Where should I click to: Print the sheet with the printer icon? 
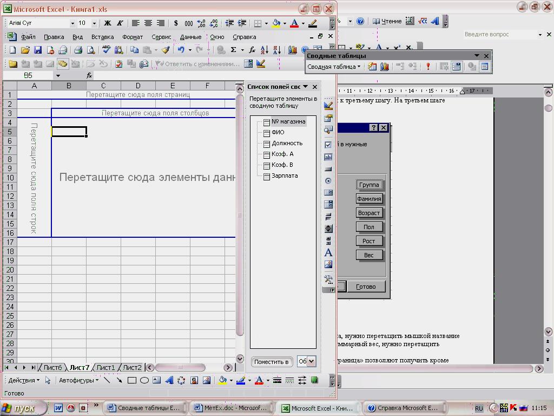point(78,50)
